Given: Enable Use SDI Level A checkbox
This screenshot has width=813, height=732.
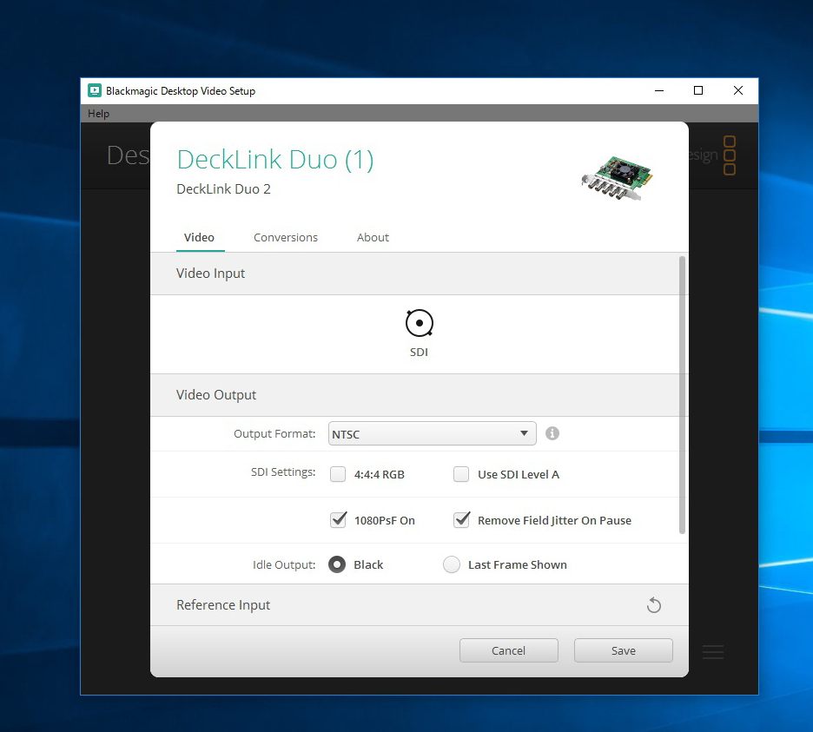Looking at the screenshot, I should [461, 474].
